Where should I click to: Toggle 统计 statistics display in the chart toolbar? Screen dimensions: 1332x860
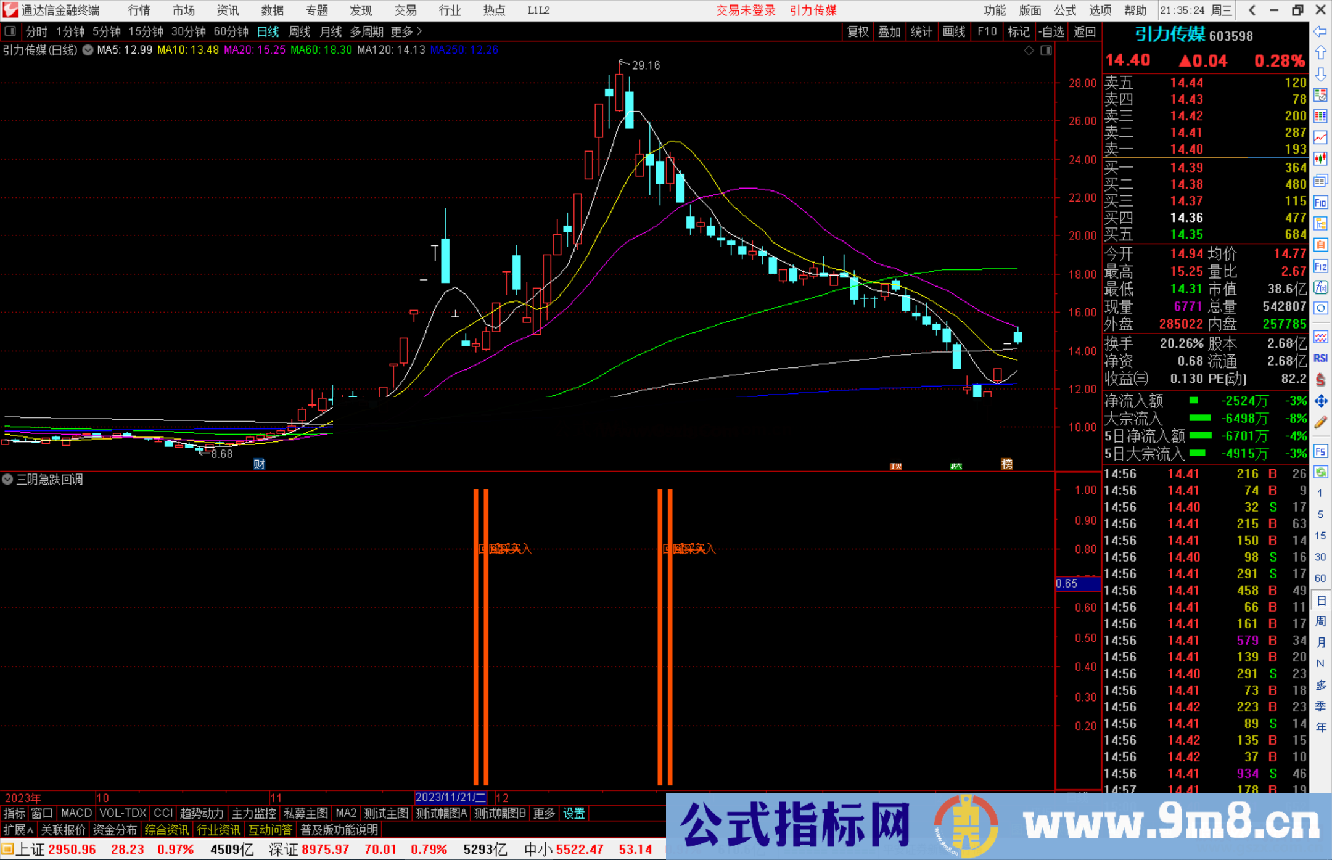tap(921, 31)
